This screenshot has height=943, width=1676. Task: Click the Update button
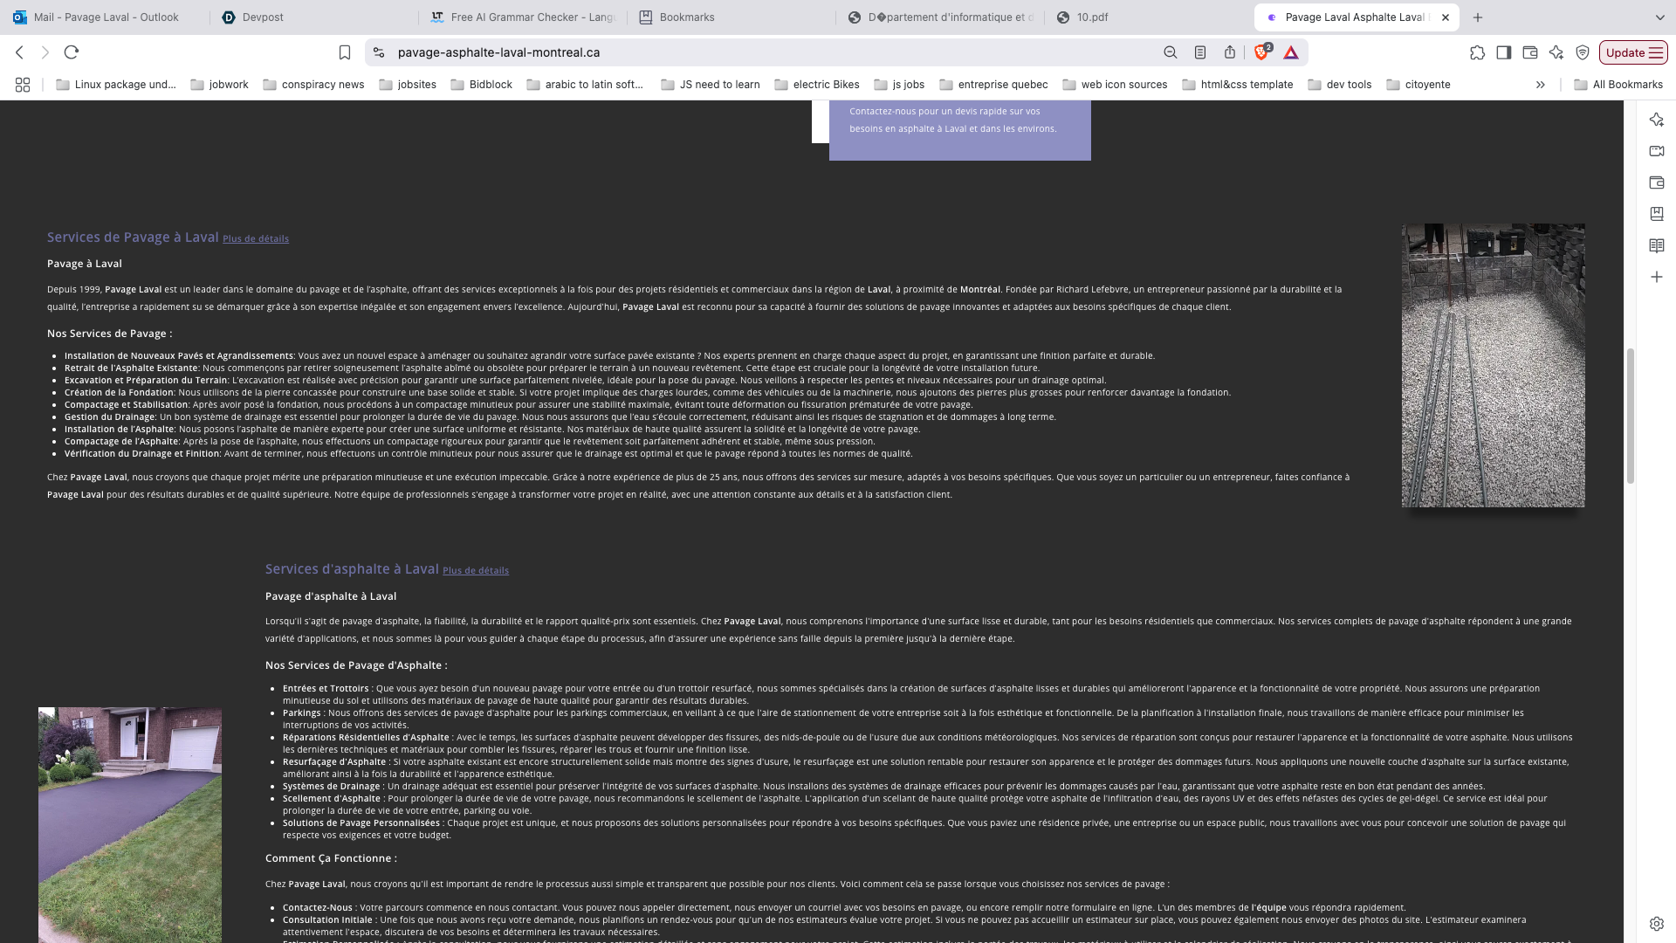pos(1632,52)
